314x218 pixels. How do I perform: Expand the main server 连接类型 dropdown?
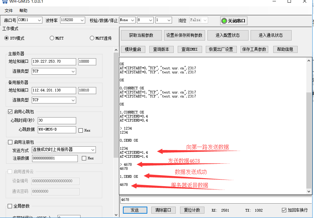click(54, 71)
